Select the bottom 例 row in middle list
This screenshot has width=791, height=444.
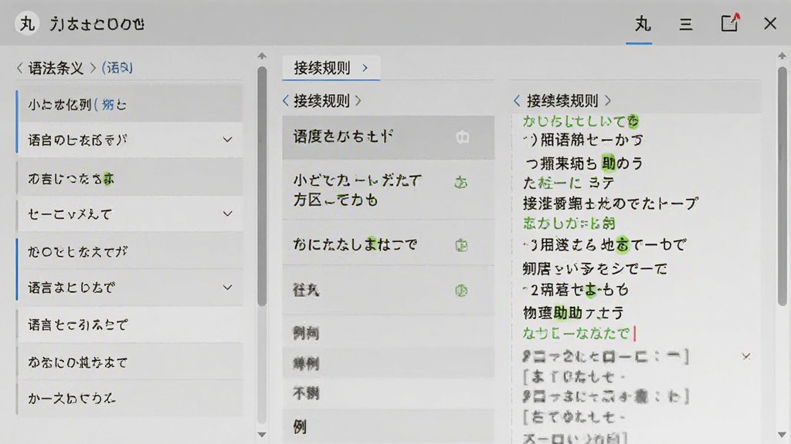pos(388,427)
